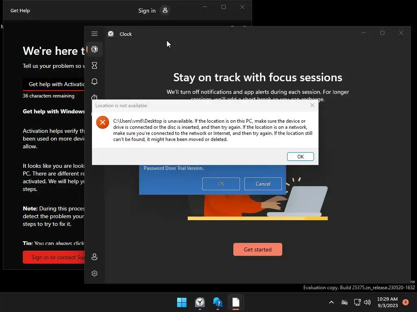Click the Clock app logo in title bar
Image resolution: width=417 pixels, height=312 pixels.
point(111,34)
